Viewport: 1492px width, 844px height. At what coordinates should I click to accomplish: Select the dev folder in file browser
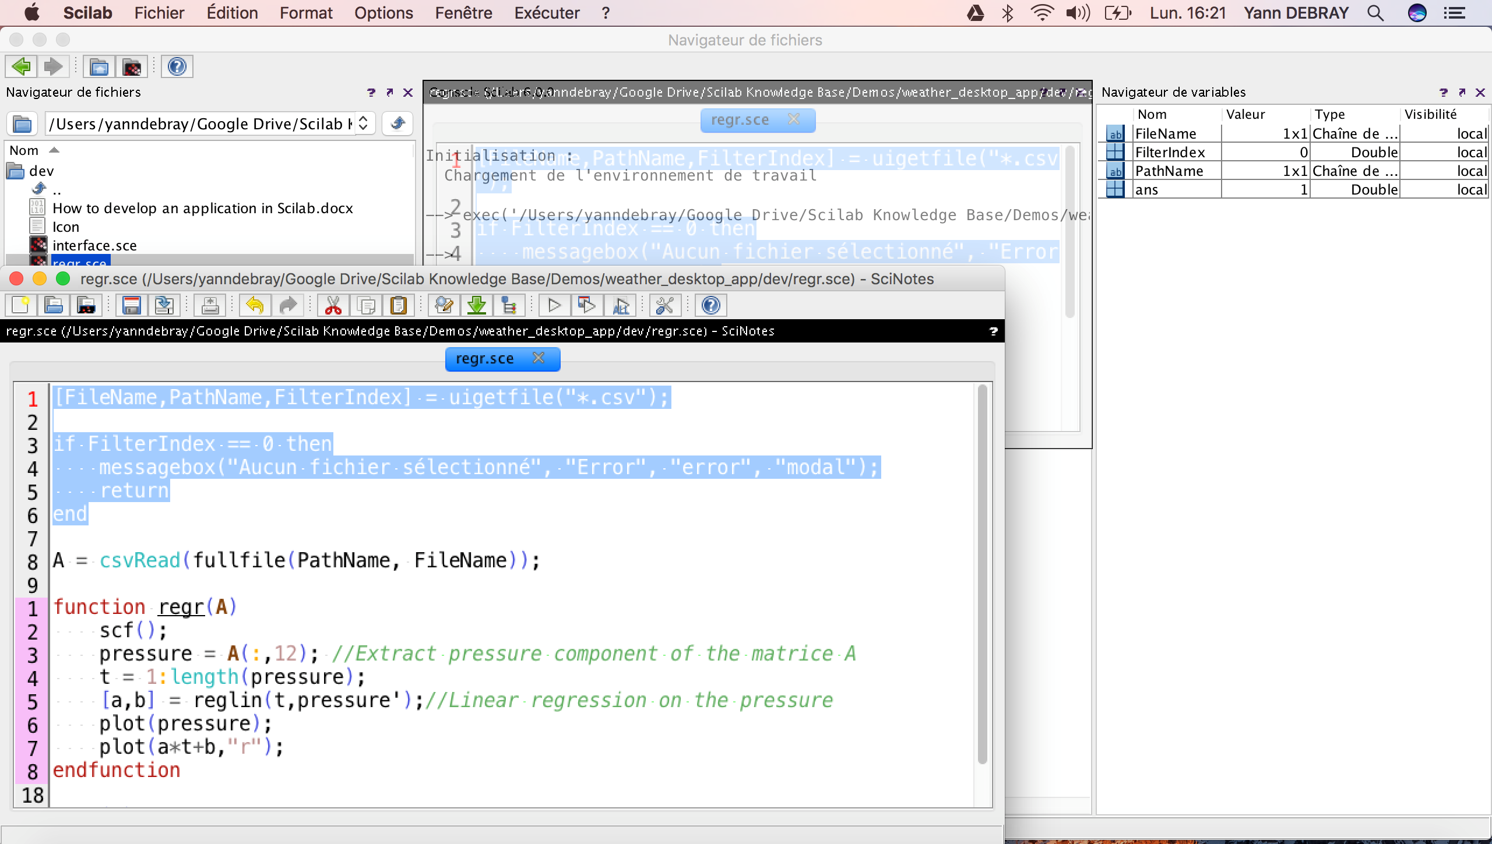(x=41, y=171)
